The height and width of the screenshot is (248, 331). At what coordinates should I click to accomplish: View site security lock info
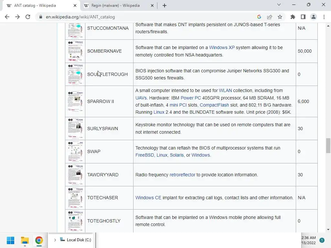tap(41, 17)
